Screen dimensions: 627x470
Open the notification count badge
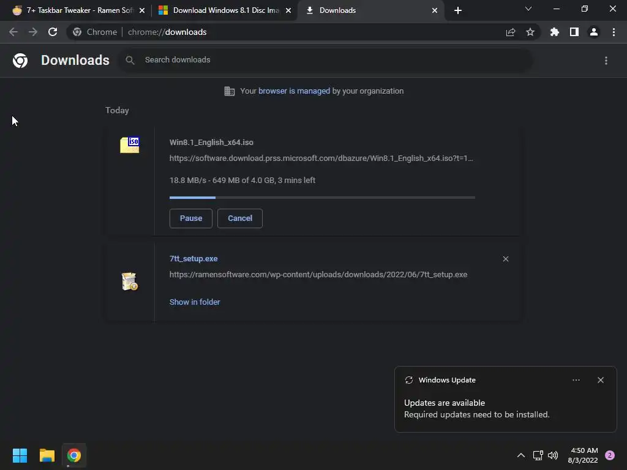[x=610, y=455]
